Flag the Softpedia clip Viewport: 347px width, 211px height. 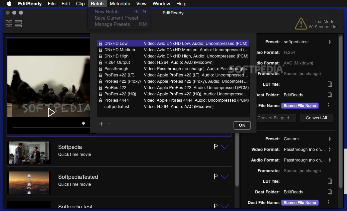[216, 147]
